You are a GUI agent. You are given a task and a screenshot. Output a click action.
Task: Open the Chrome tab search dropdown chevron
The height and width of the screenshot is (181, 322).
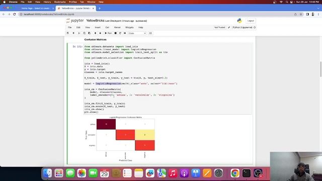pos(318,8)
